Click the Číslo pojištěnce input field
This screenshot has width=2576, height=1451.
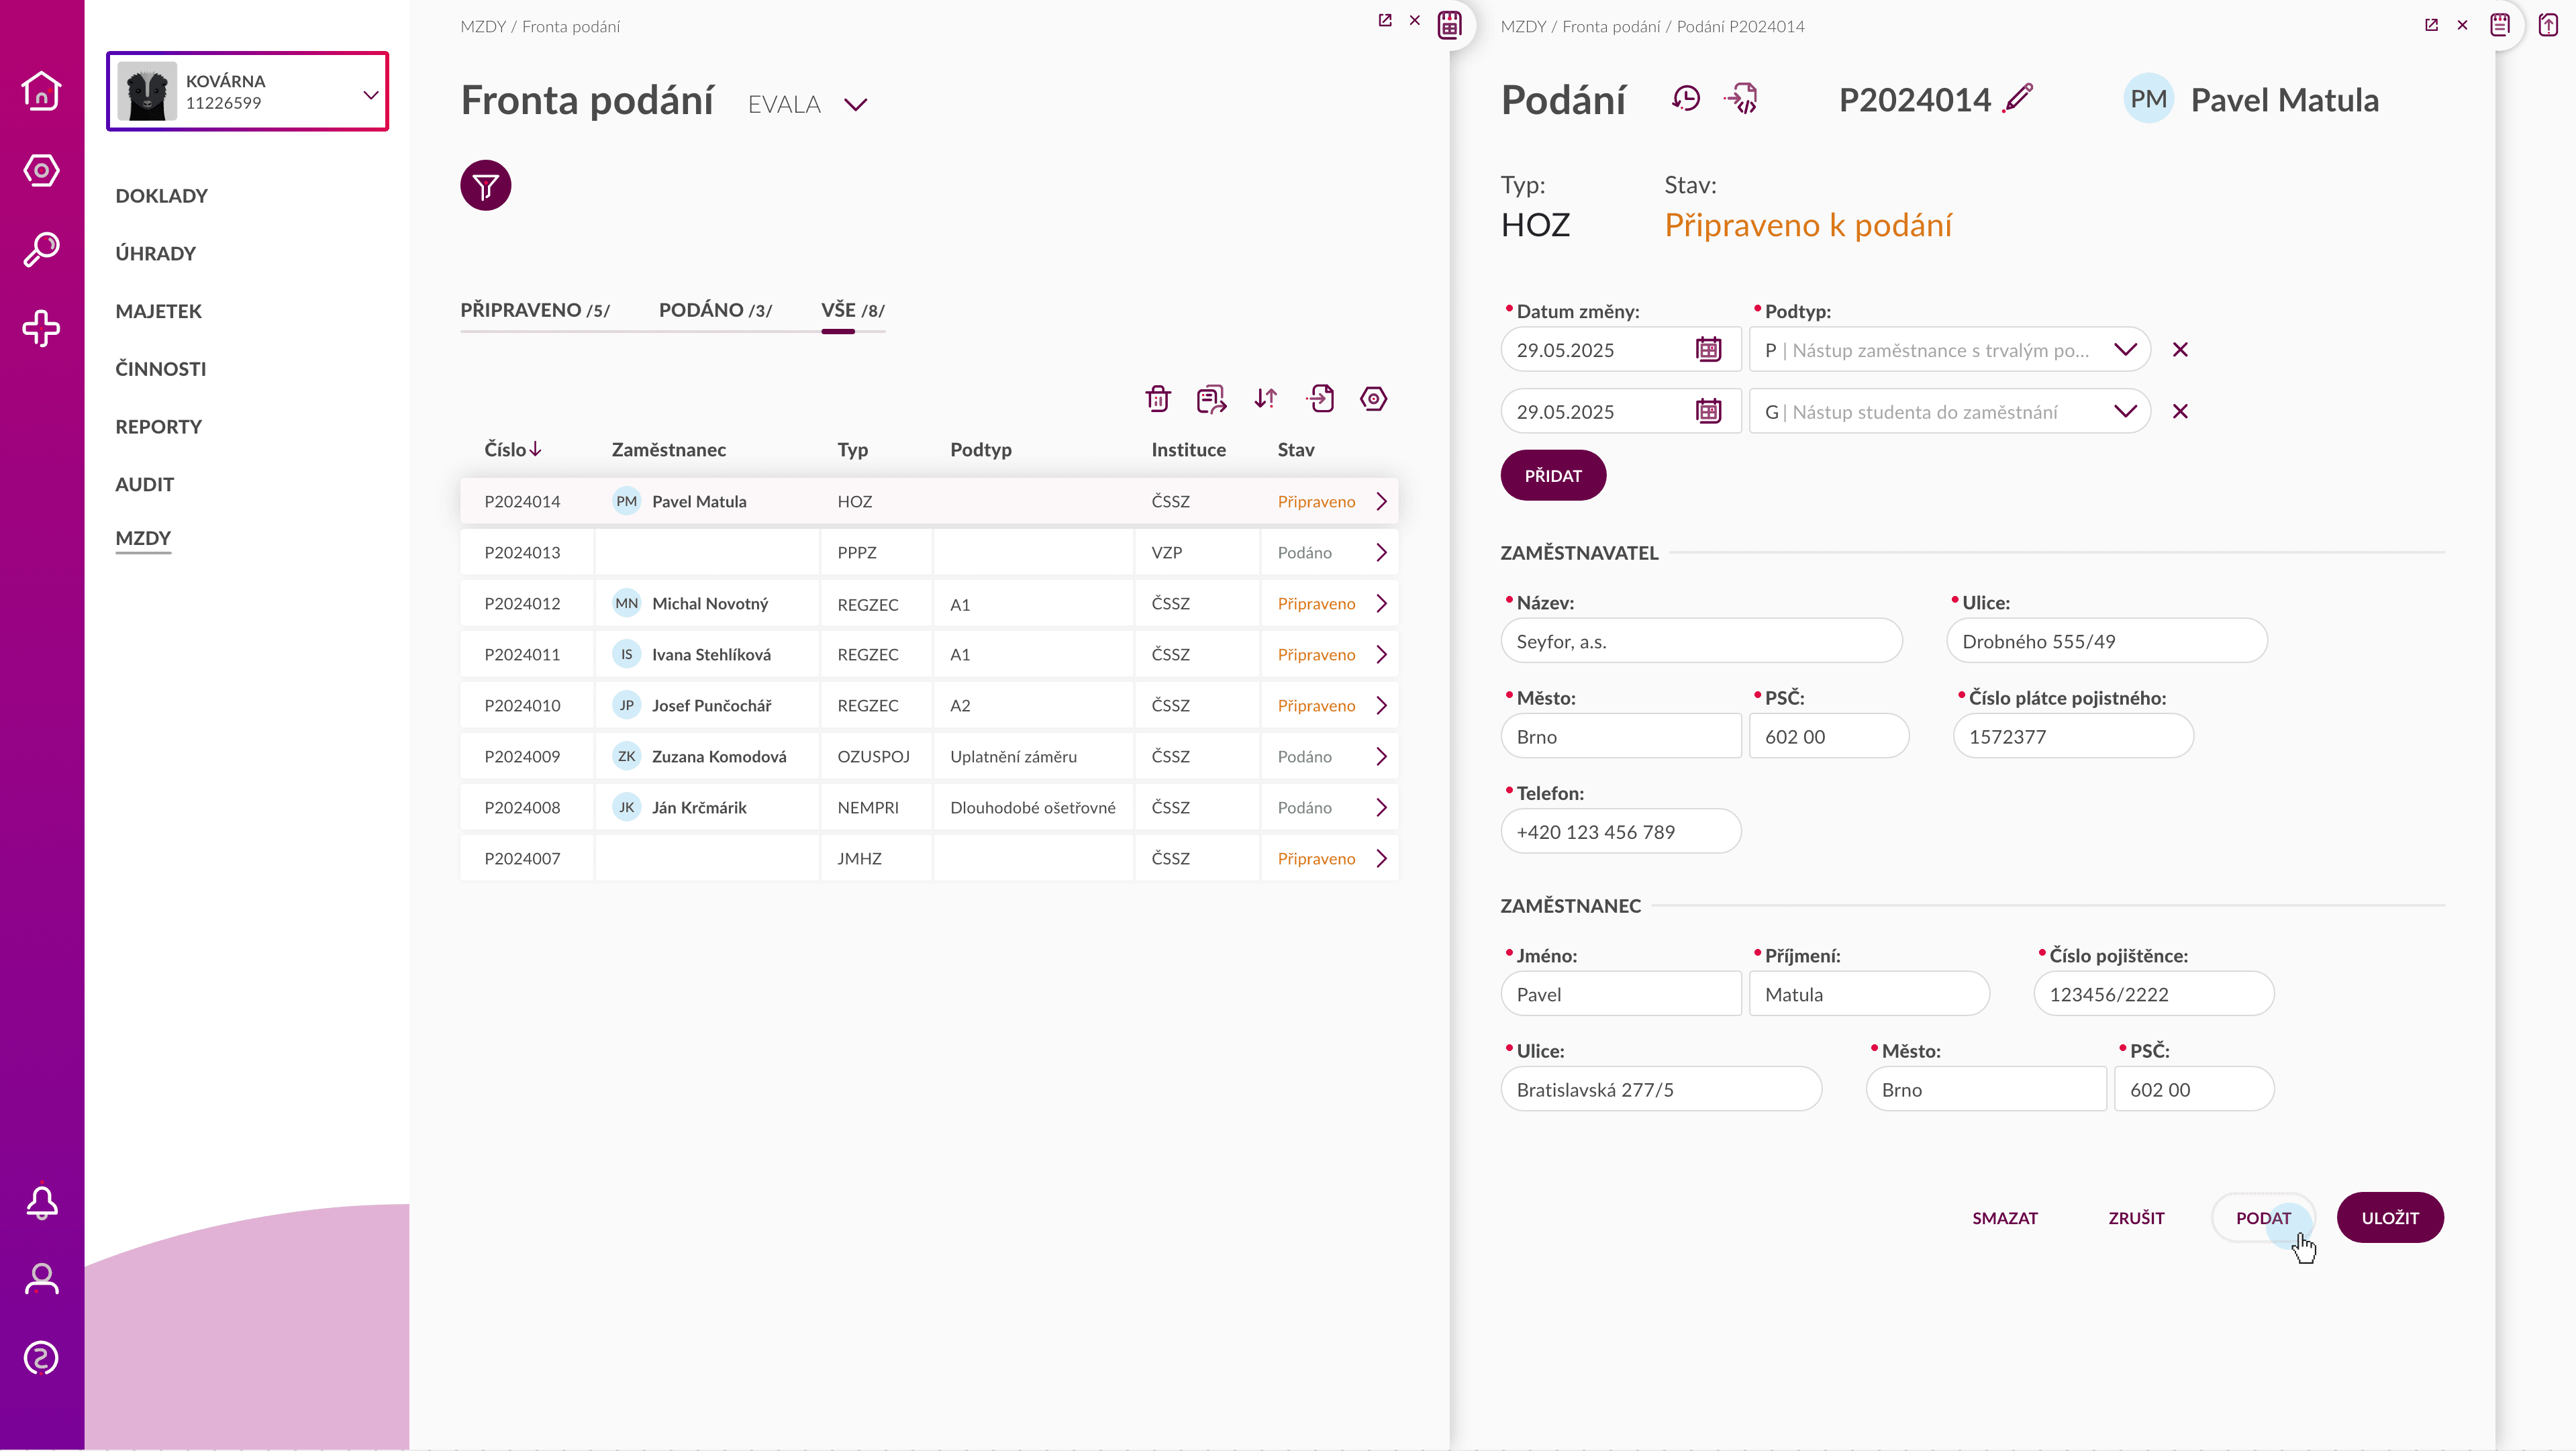tap(2154, 993)
